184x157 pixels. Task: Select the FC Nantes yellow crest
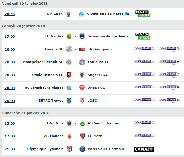69,36
